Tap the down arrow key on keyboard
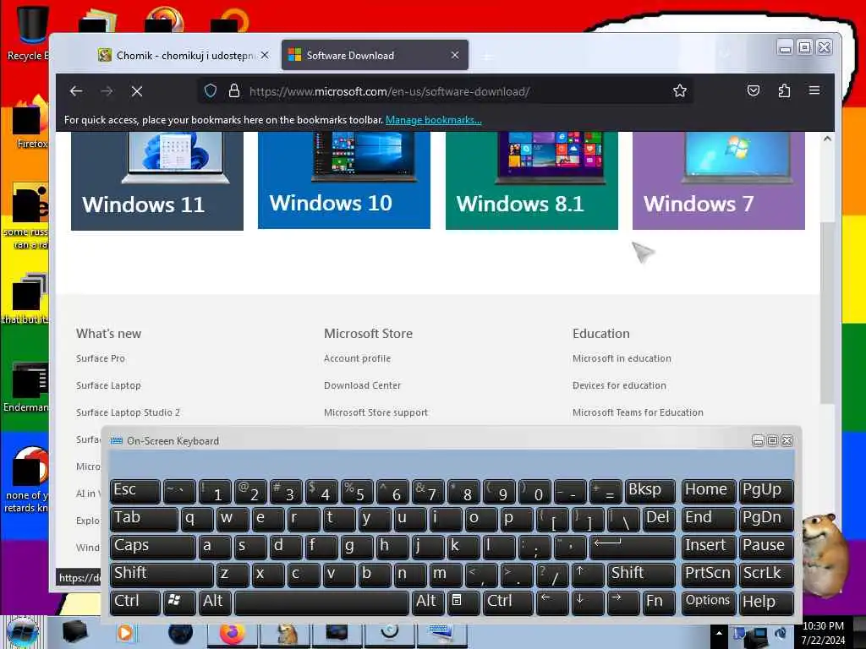Screen dimensions: 866x649 (x=588, y=602)
